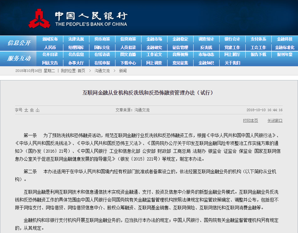Open 人员招录 navigation item

pyautogui.click(x=128, y=47)
